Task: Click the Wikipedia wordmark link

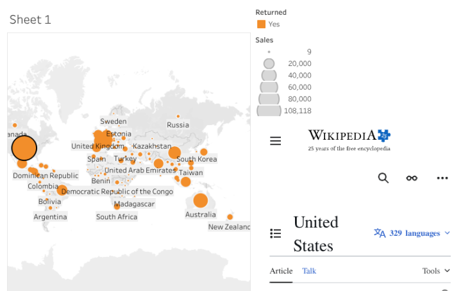Action: pyautogui.click(x=341, y=135)
